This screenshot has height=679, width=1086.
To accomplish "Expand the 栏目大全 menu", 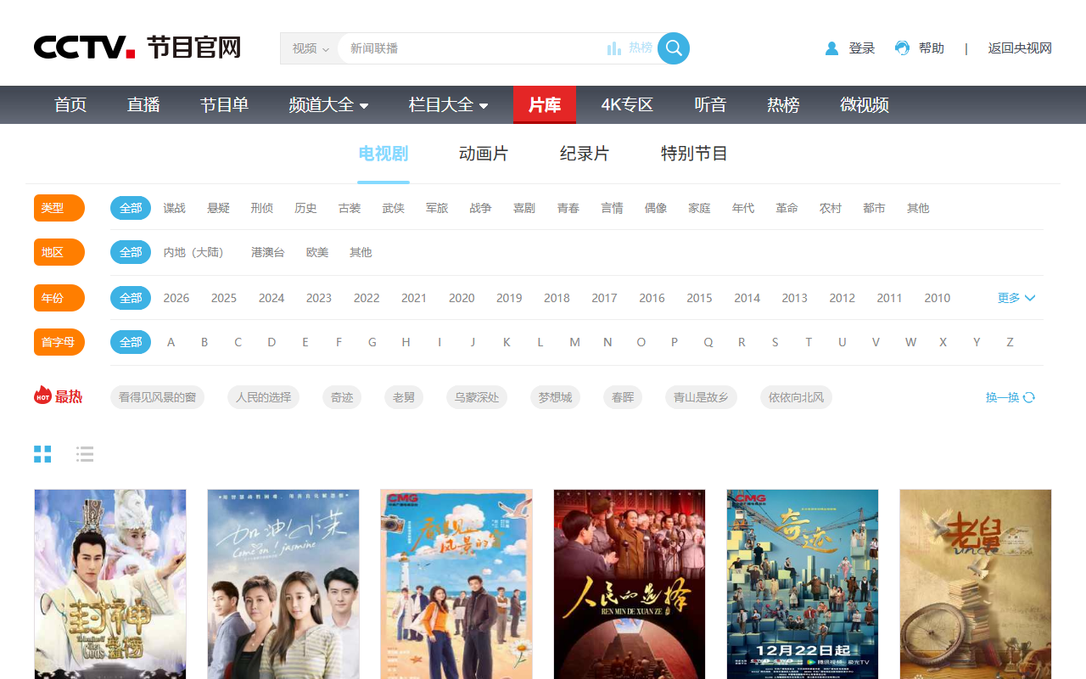I will [448, 104].
